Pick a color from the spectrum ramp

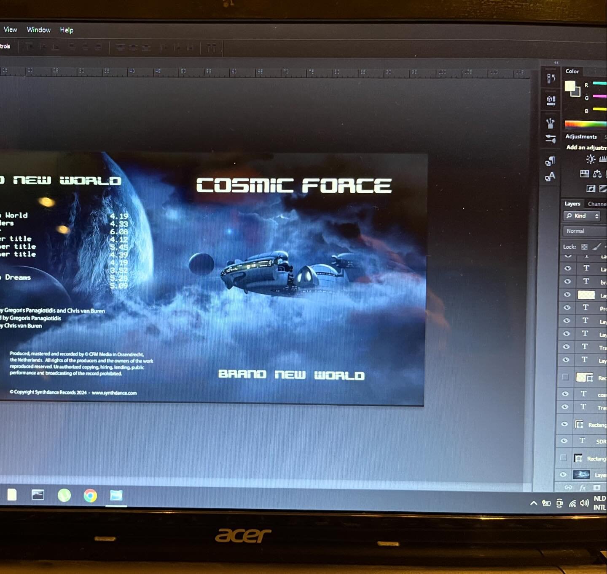click(x=586, y=124)
